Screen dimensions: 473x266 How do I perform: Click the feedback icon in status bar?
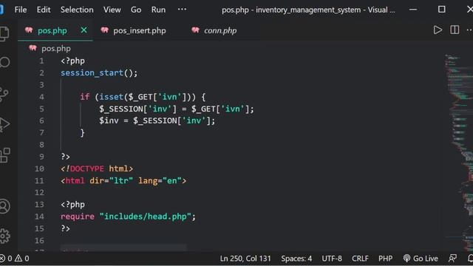point(452,259)
